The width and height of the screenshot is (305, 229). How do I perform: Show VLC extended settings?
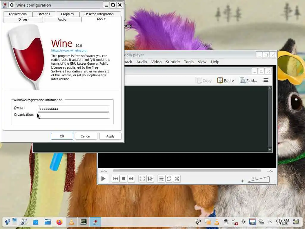coord(150,179)
